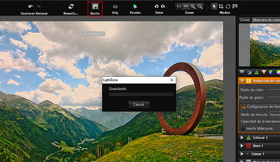Click the Revertir refresh icon
Image resolution: width=280 pixels, height=162 pixels.
coord(71,6)
